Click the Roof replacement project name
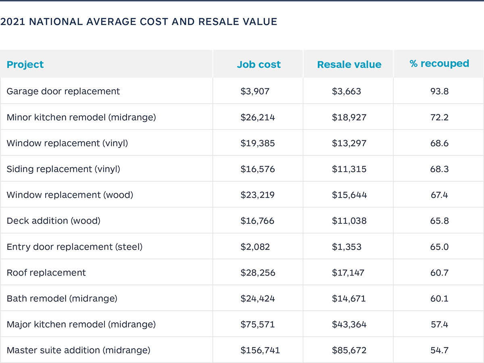 [x=46, y=273]
